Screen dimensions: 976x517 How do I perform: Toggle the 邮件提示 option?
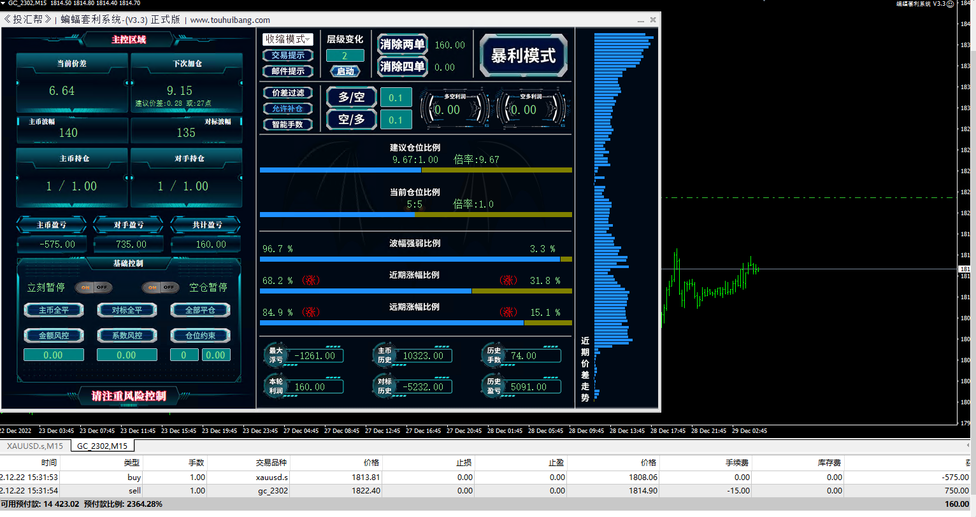click(x=288, y=71)
